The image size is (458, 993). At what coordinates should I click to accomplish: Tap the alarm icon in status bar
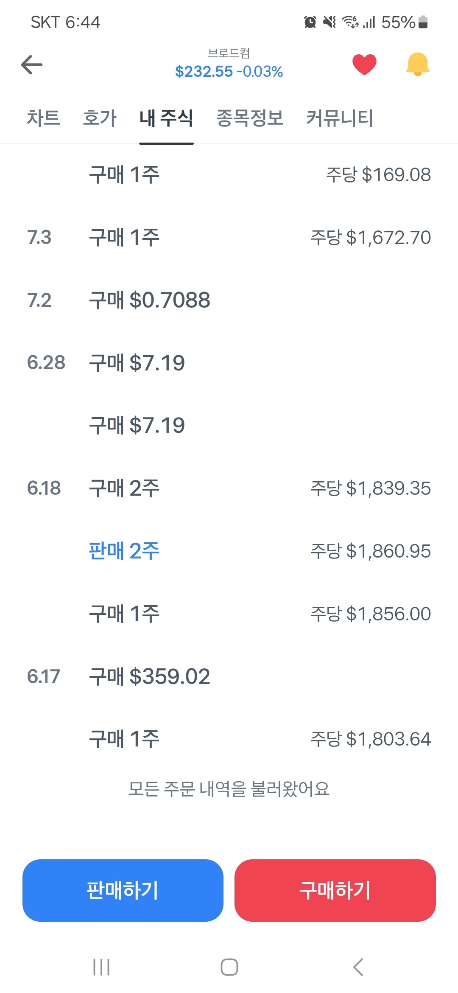click(310, 22)
